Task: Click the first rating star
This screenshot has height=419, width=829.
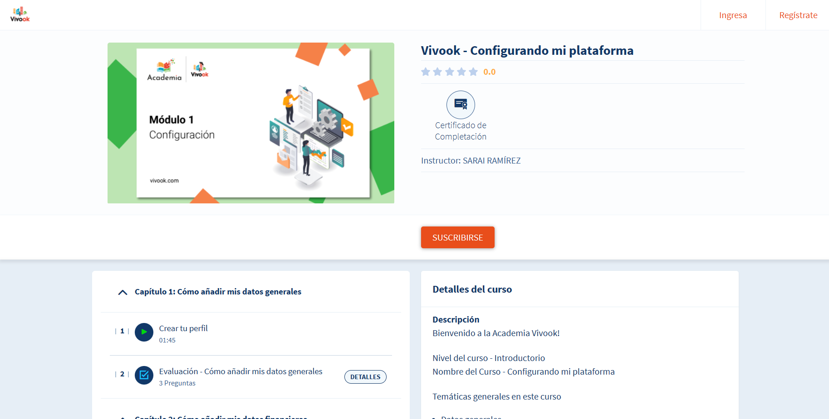Action: point(426,72)
